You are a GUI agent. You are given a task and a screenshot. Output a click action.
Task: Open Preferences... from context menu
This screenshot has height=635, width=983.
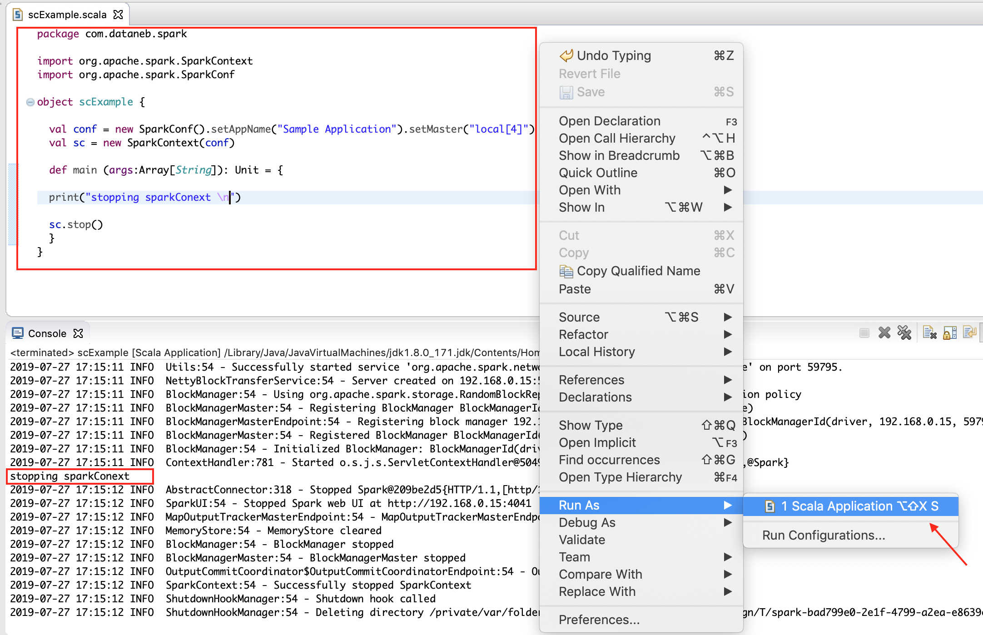tap(641, 620)
